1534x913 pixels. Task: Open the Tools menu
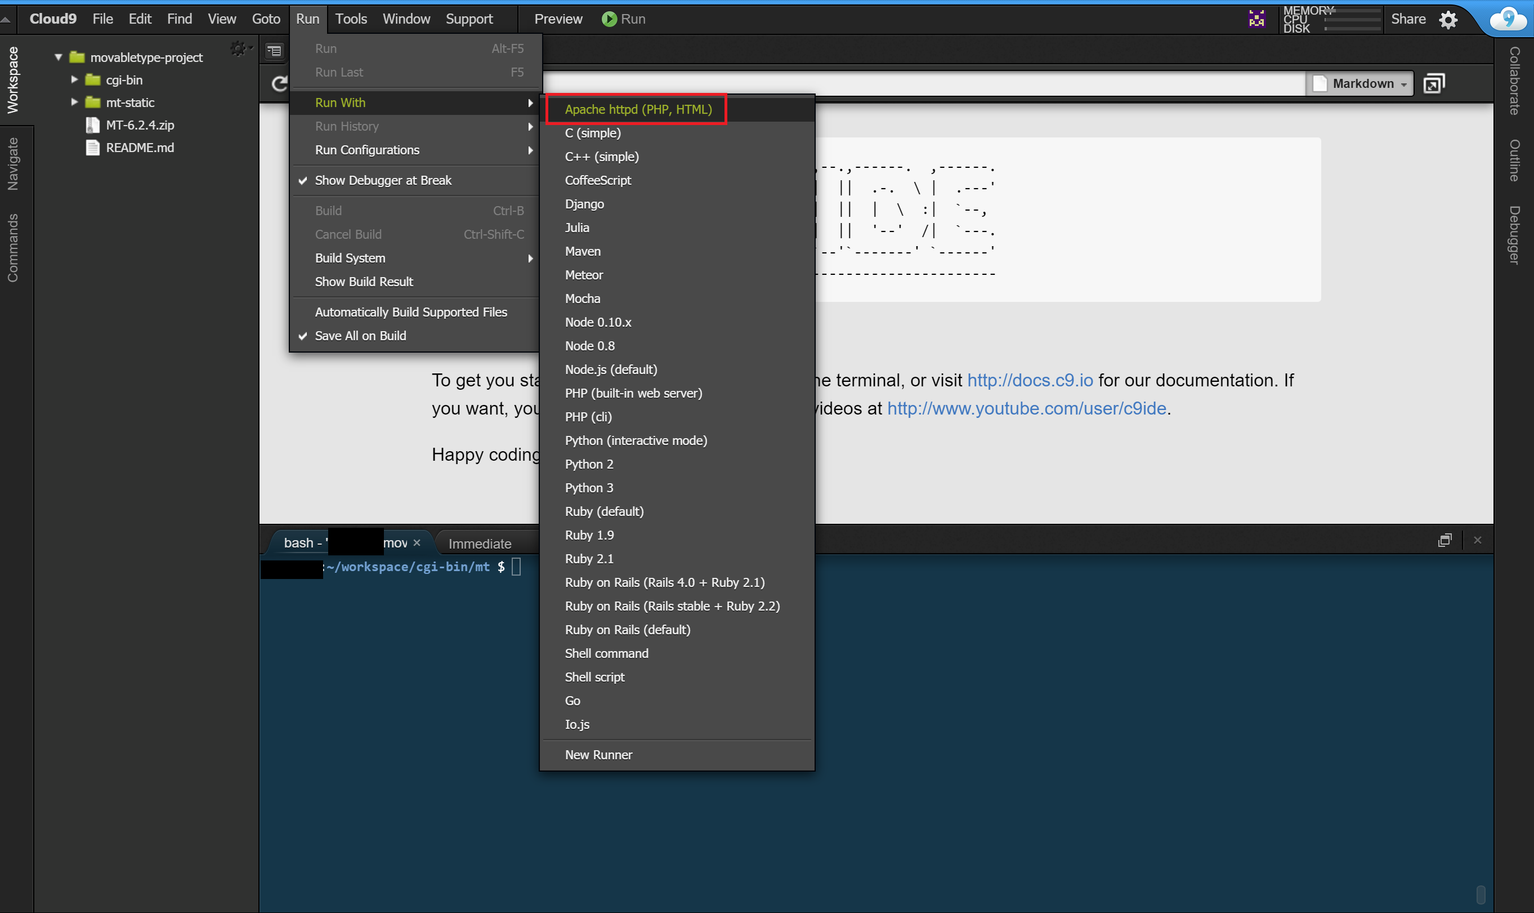coord(351,19)
